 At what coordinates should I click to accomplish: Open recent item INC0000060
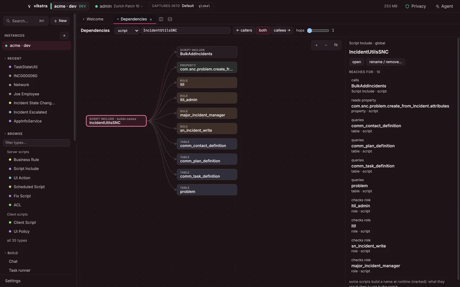[x=26, y=76]
